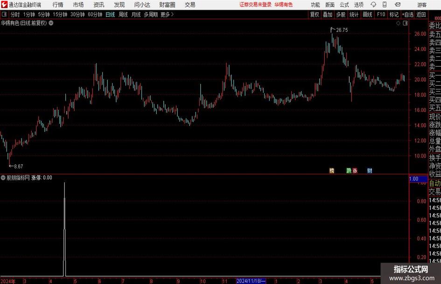Open F10 company info
The image size is (441, 284).
tap(381, 14)
